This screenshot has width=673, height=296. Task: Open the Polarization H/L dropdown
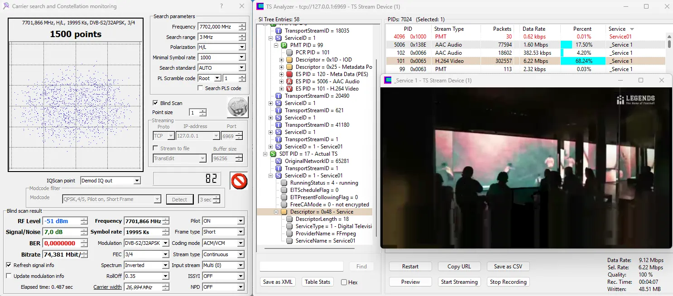tap(241, 47)
